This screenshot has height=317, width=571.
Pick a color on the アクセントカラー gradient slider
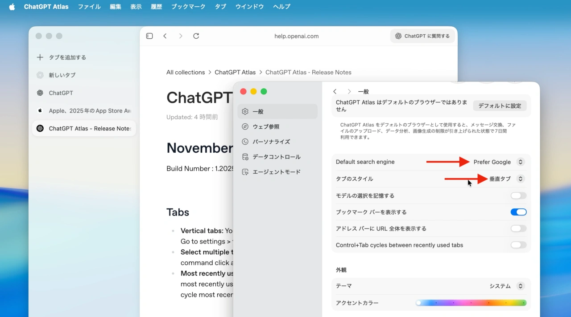click(471, 303)
